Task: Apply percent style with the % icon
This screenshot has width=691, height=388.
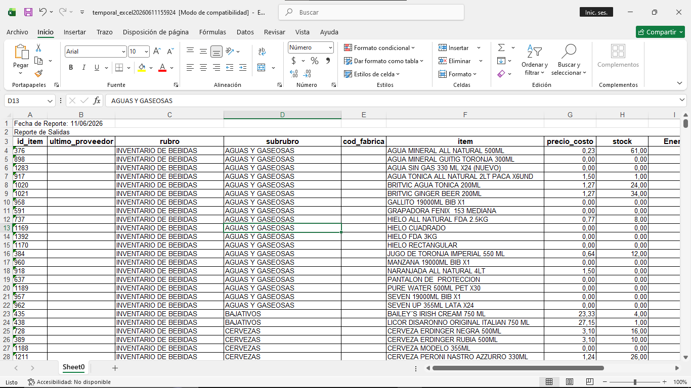Action: (x=314, y=61)
